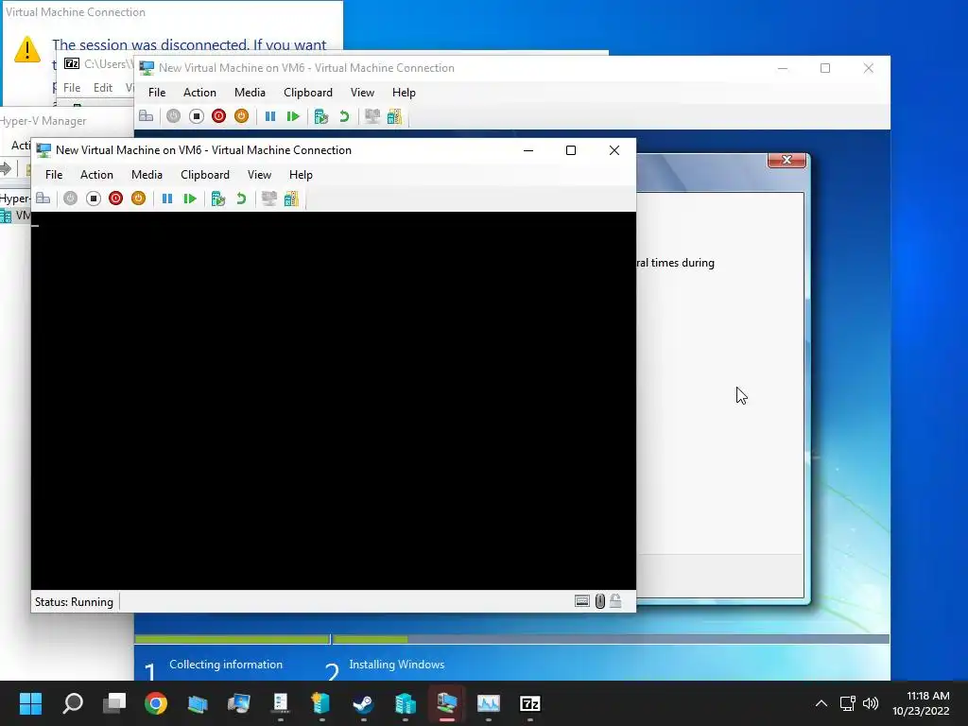968x726 pixels.
Task: Send Ctrl+Alt+Delete in the back VM Connection window
Action: [x=146, y=116]
